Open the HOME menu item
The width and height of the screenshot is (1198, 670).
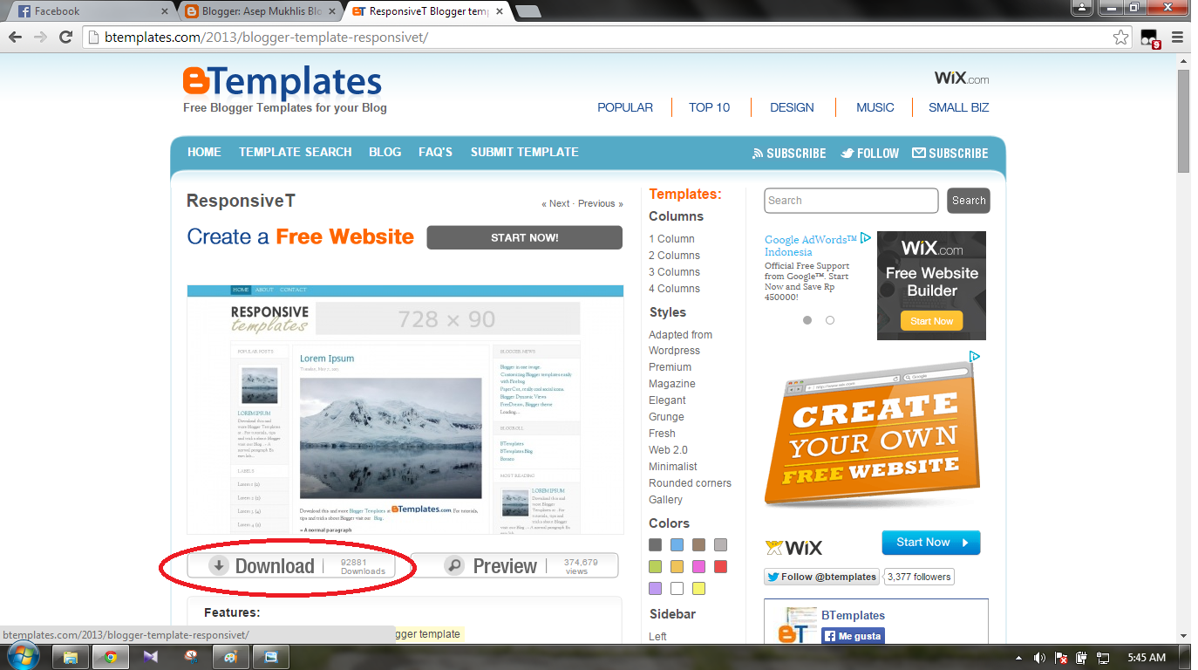[x=204, y=152]
